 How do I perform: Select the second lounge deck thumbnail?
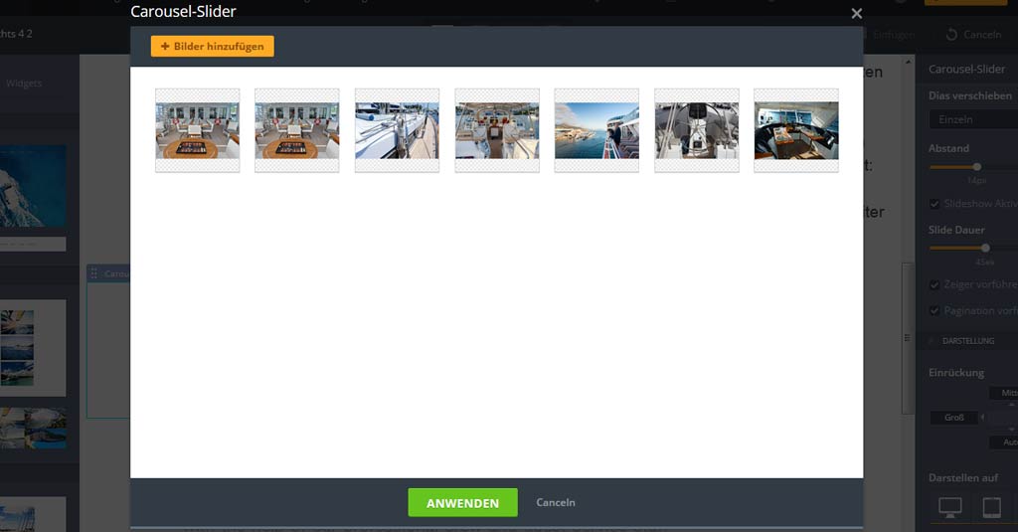pos(296,131)
